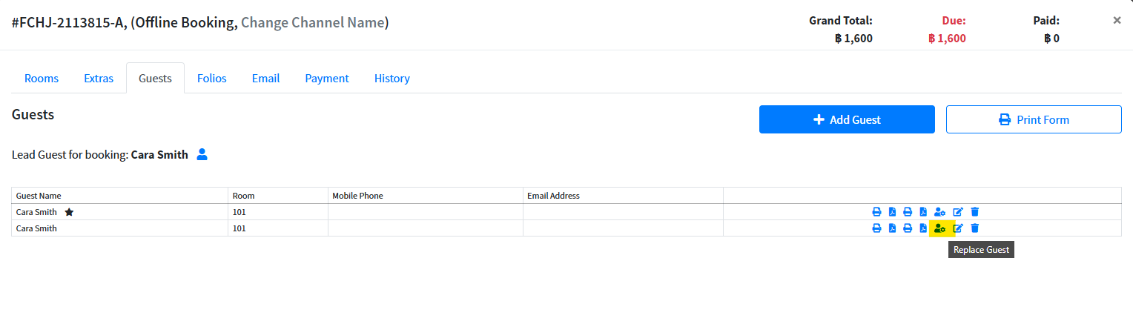The height and width of the screenshot is (324, 1133).
Task: Delete the starred lead guest row
Action: click(975, 212)
